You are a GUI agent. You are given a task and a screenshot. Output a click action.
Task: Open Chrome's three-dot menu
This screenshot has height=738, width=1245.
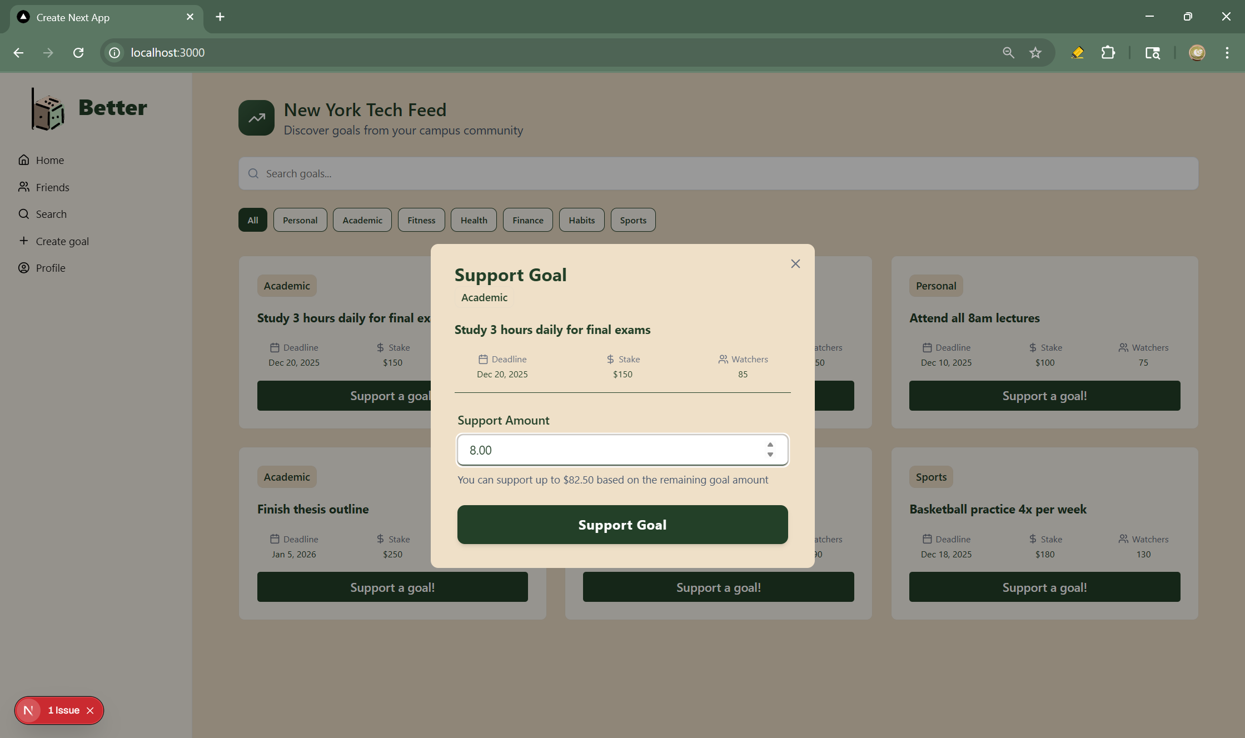1227,53
